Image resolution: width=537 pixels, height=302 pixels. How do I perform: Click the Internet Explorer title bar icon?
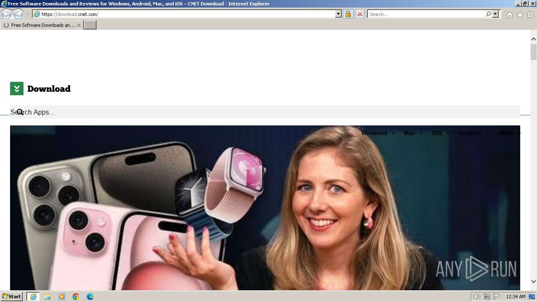[x=4, y=4]
